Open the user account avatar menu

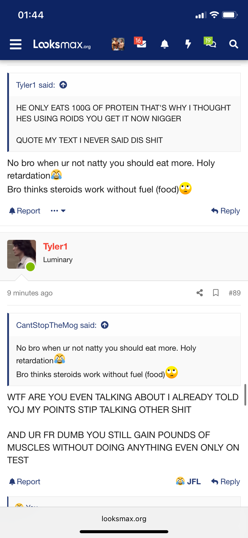coord(118,44)
